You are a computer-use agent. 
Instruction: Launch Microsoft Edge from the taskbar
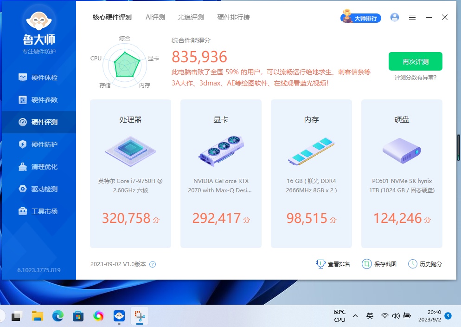pyautogui.click(x=58, y=316)
